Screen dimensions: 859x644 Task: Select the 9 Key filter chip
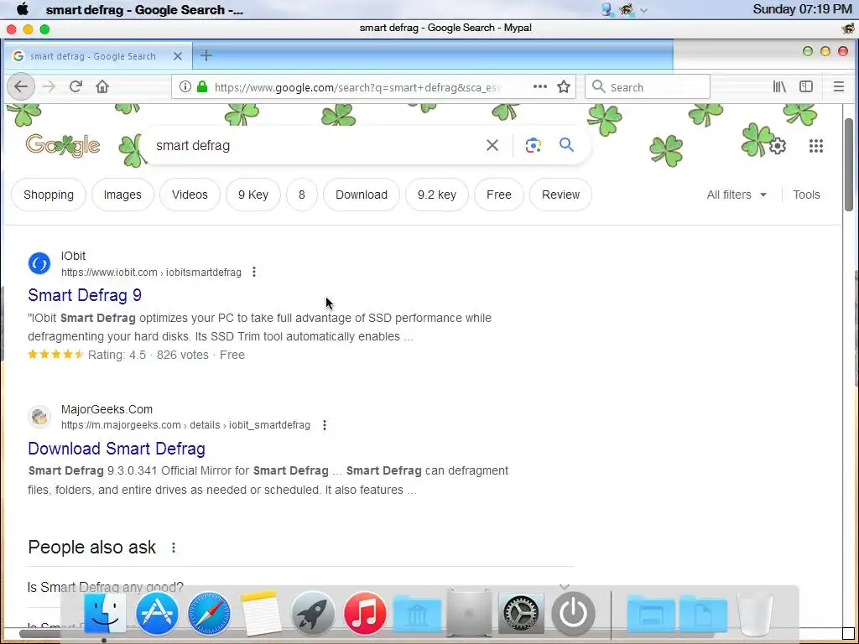[x=253, y=195]
